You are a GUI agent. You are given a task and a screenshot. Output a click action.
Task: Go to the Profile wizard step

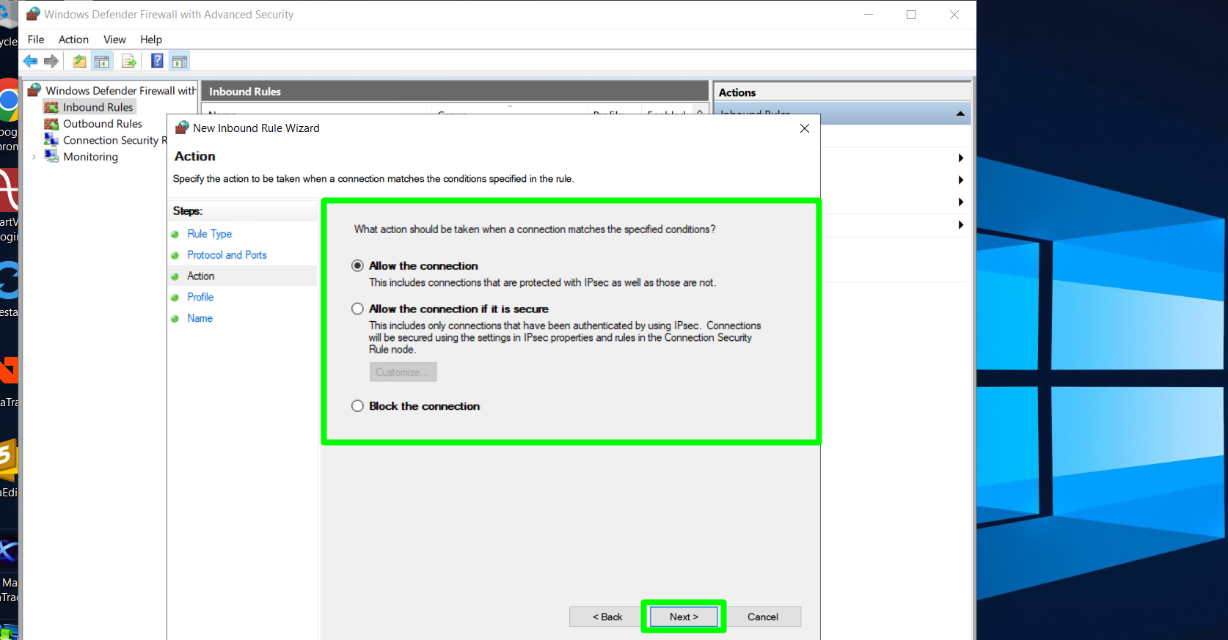pyautogui.click(x=200, y=297)
